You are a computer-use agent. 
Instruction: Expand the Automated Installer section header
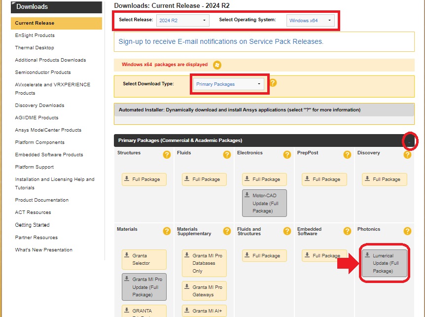264,110
